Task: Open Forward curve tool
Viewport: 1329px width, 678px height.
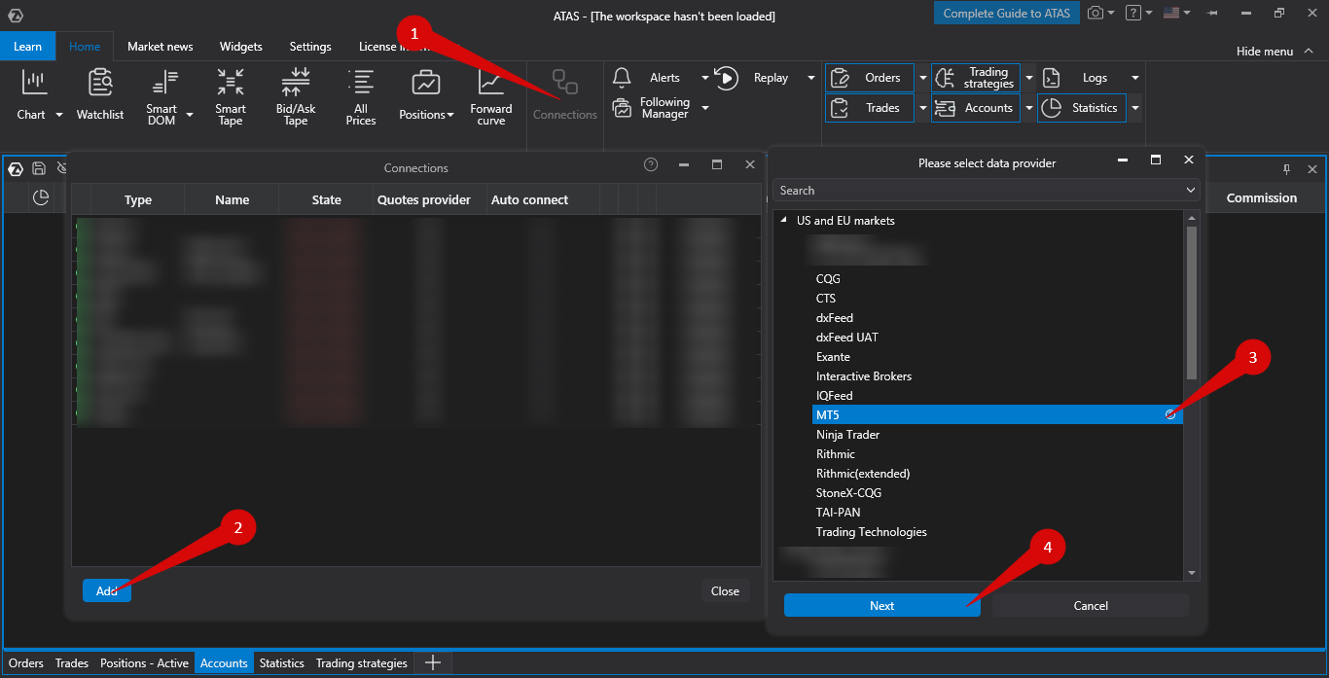Action: pyautogui.click(x=491, y=96)
